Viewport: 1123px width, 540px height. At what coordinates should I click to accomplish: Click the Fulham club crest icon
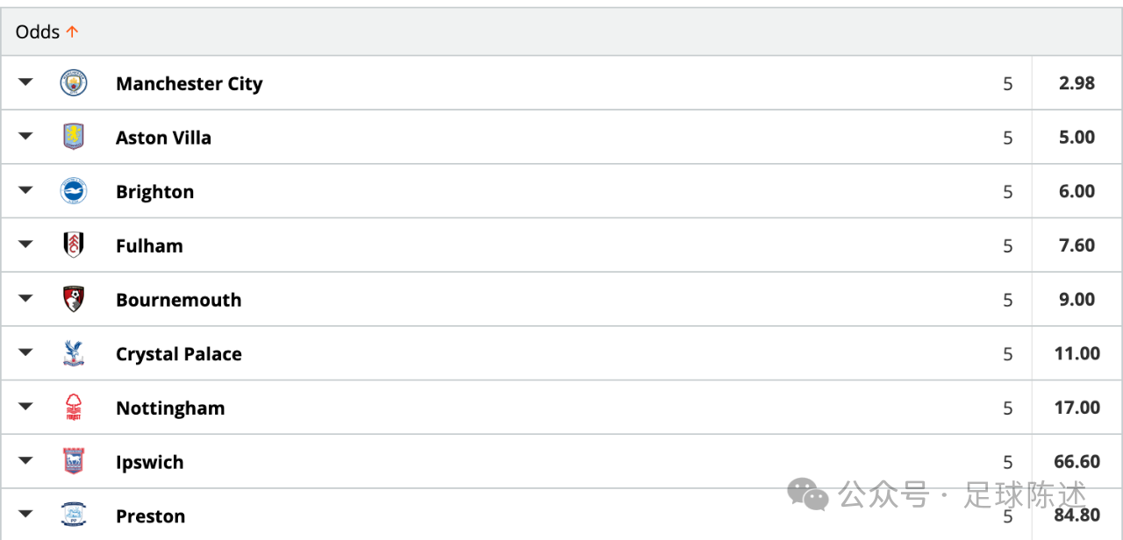tap(74, 245)
